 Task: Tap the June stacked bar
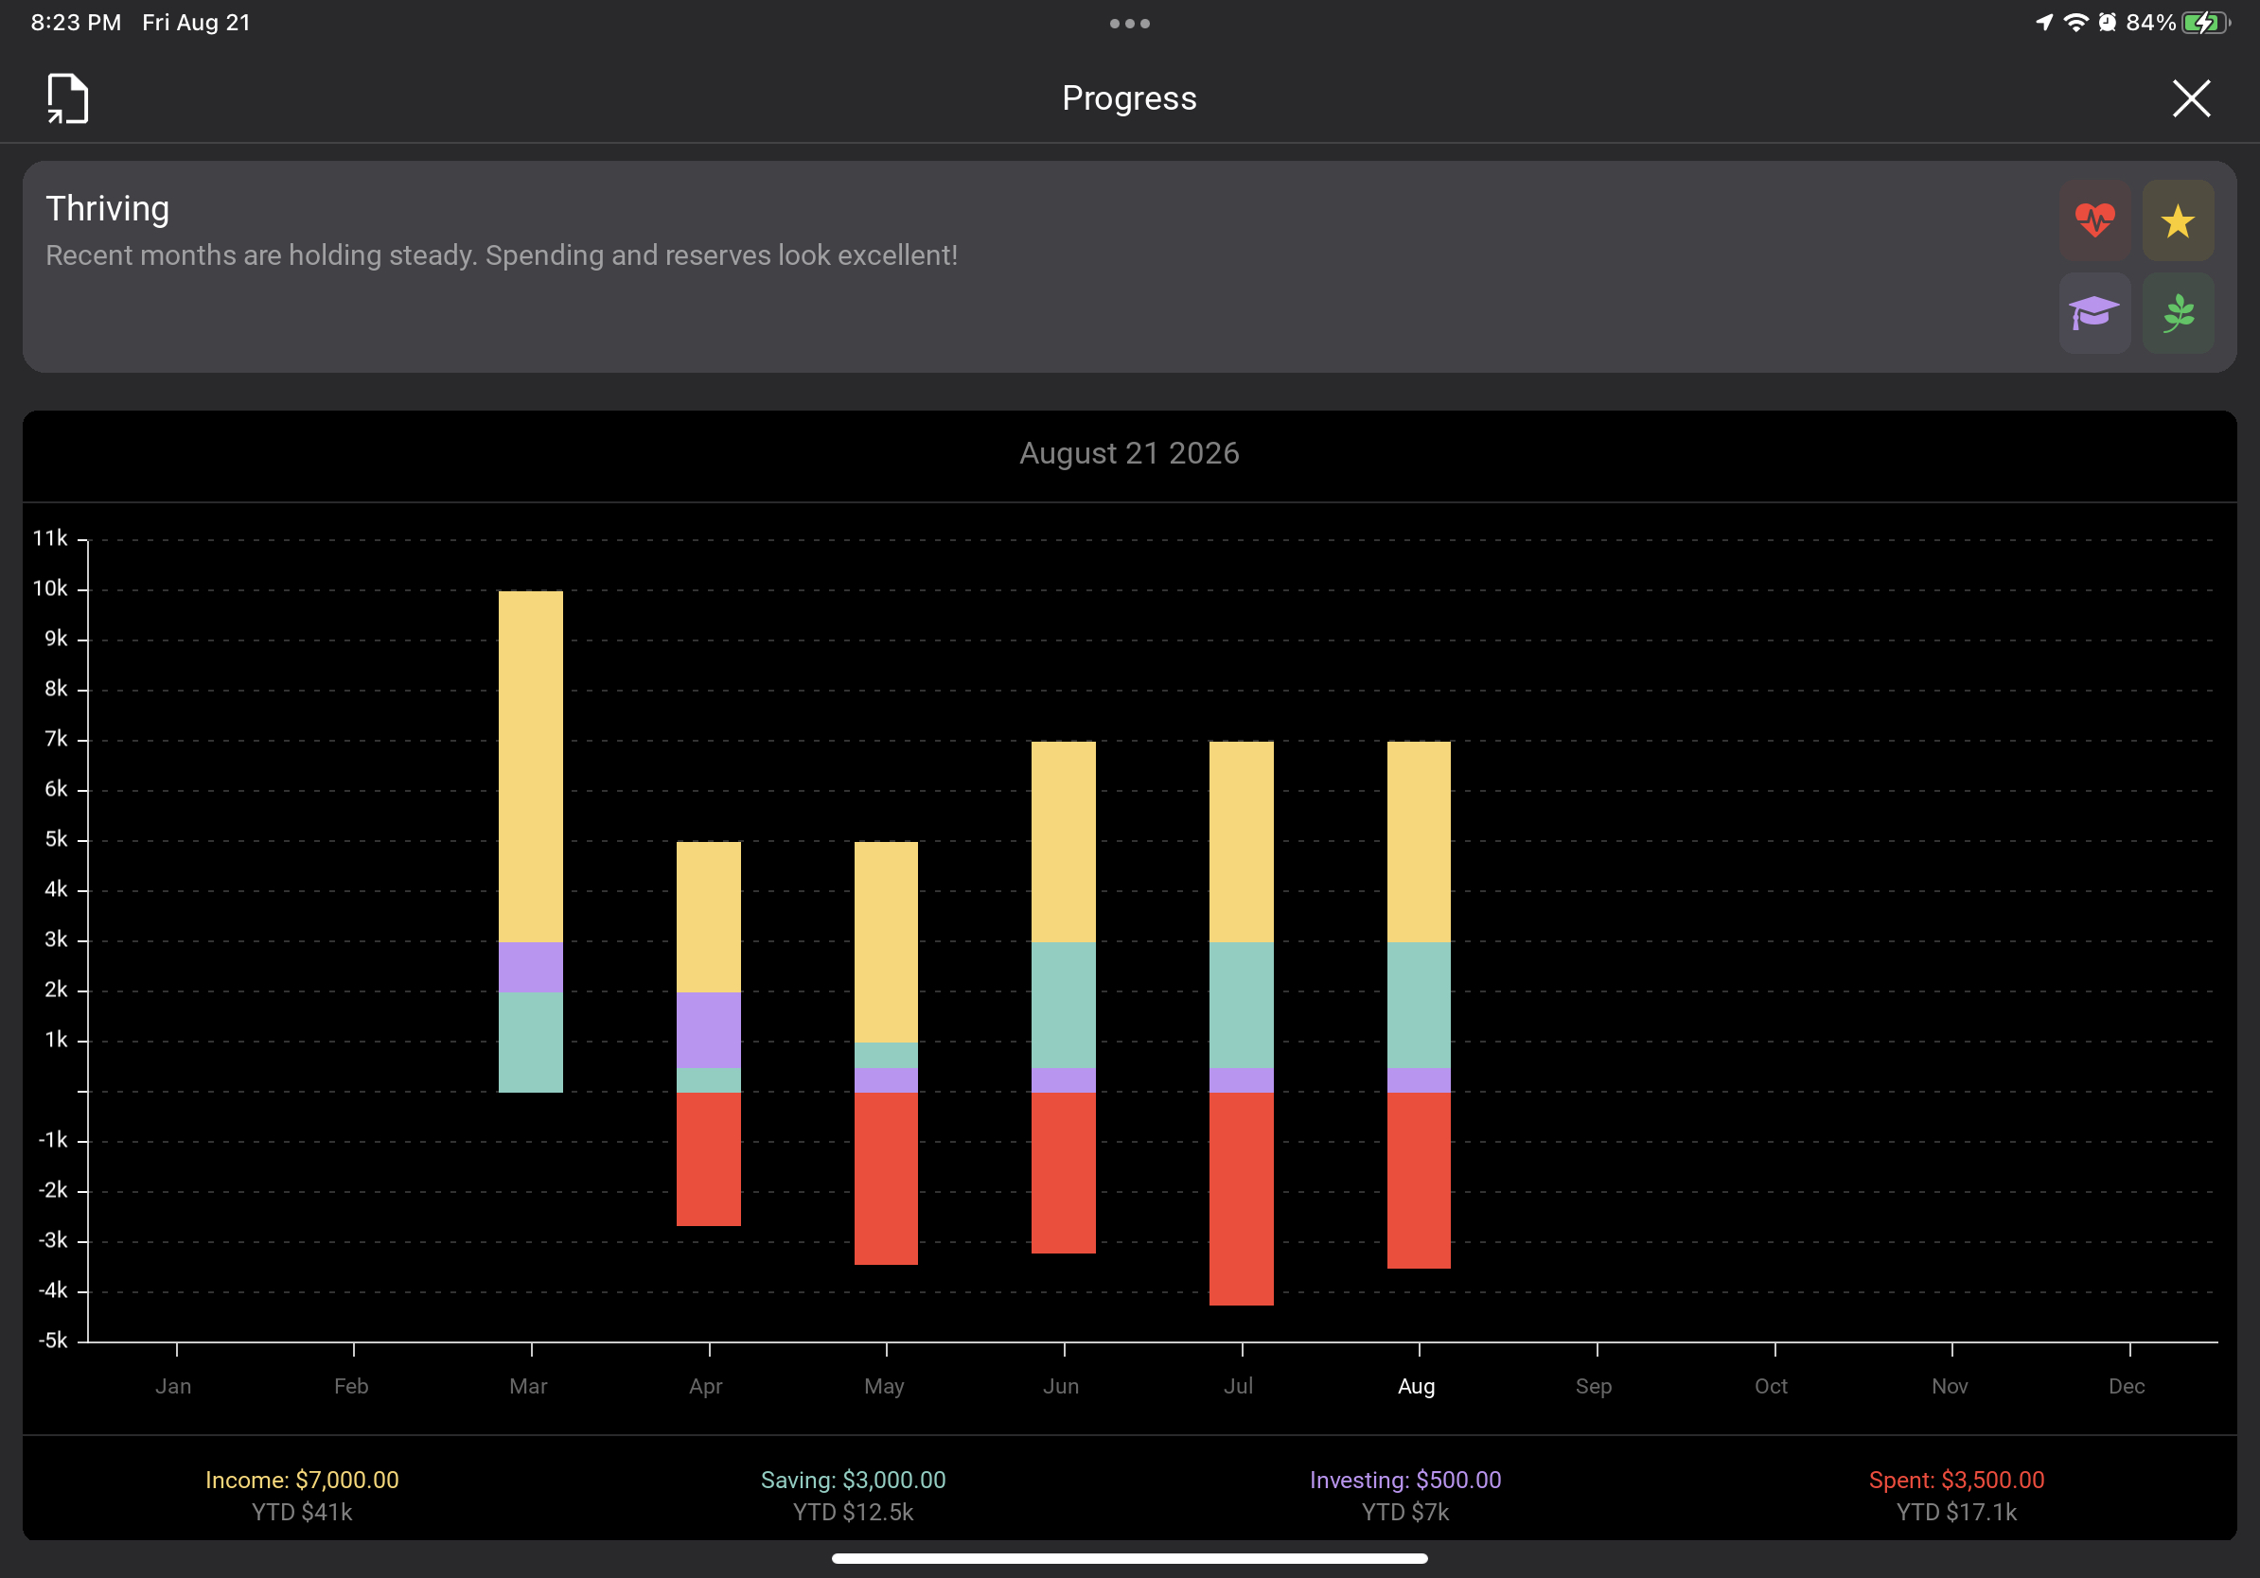click(1063, 996)
